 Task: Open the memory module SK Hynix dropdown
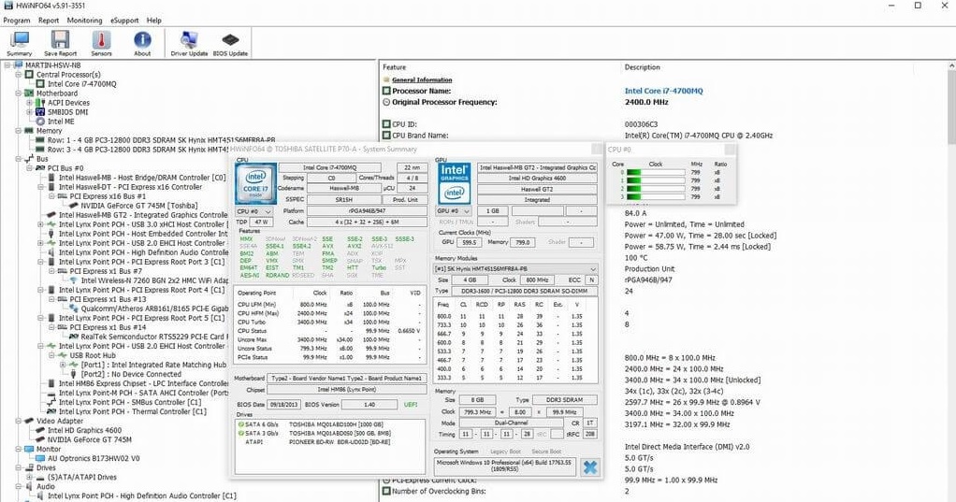pos(515,268)
